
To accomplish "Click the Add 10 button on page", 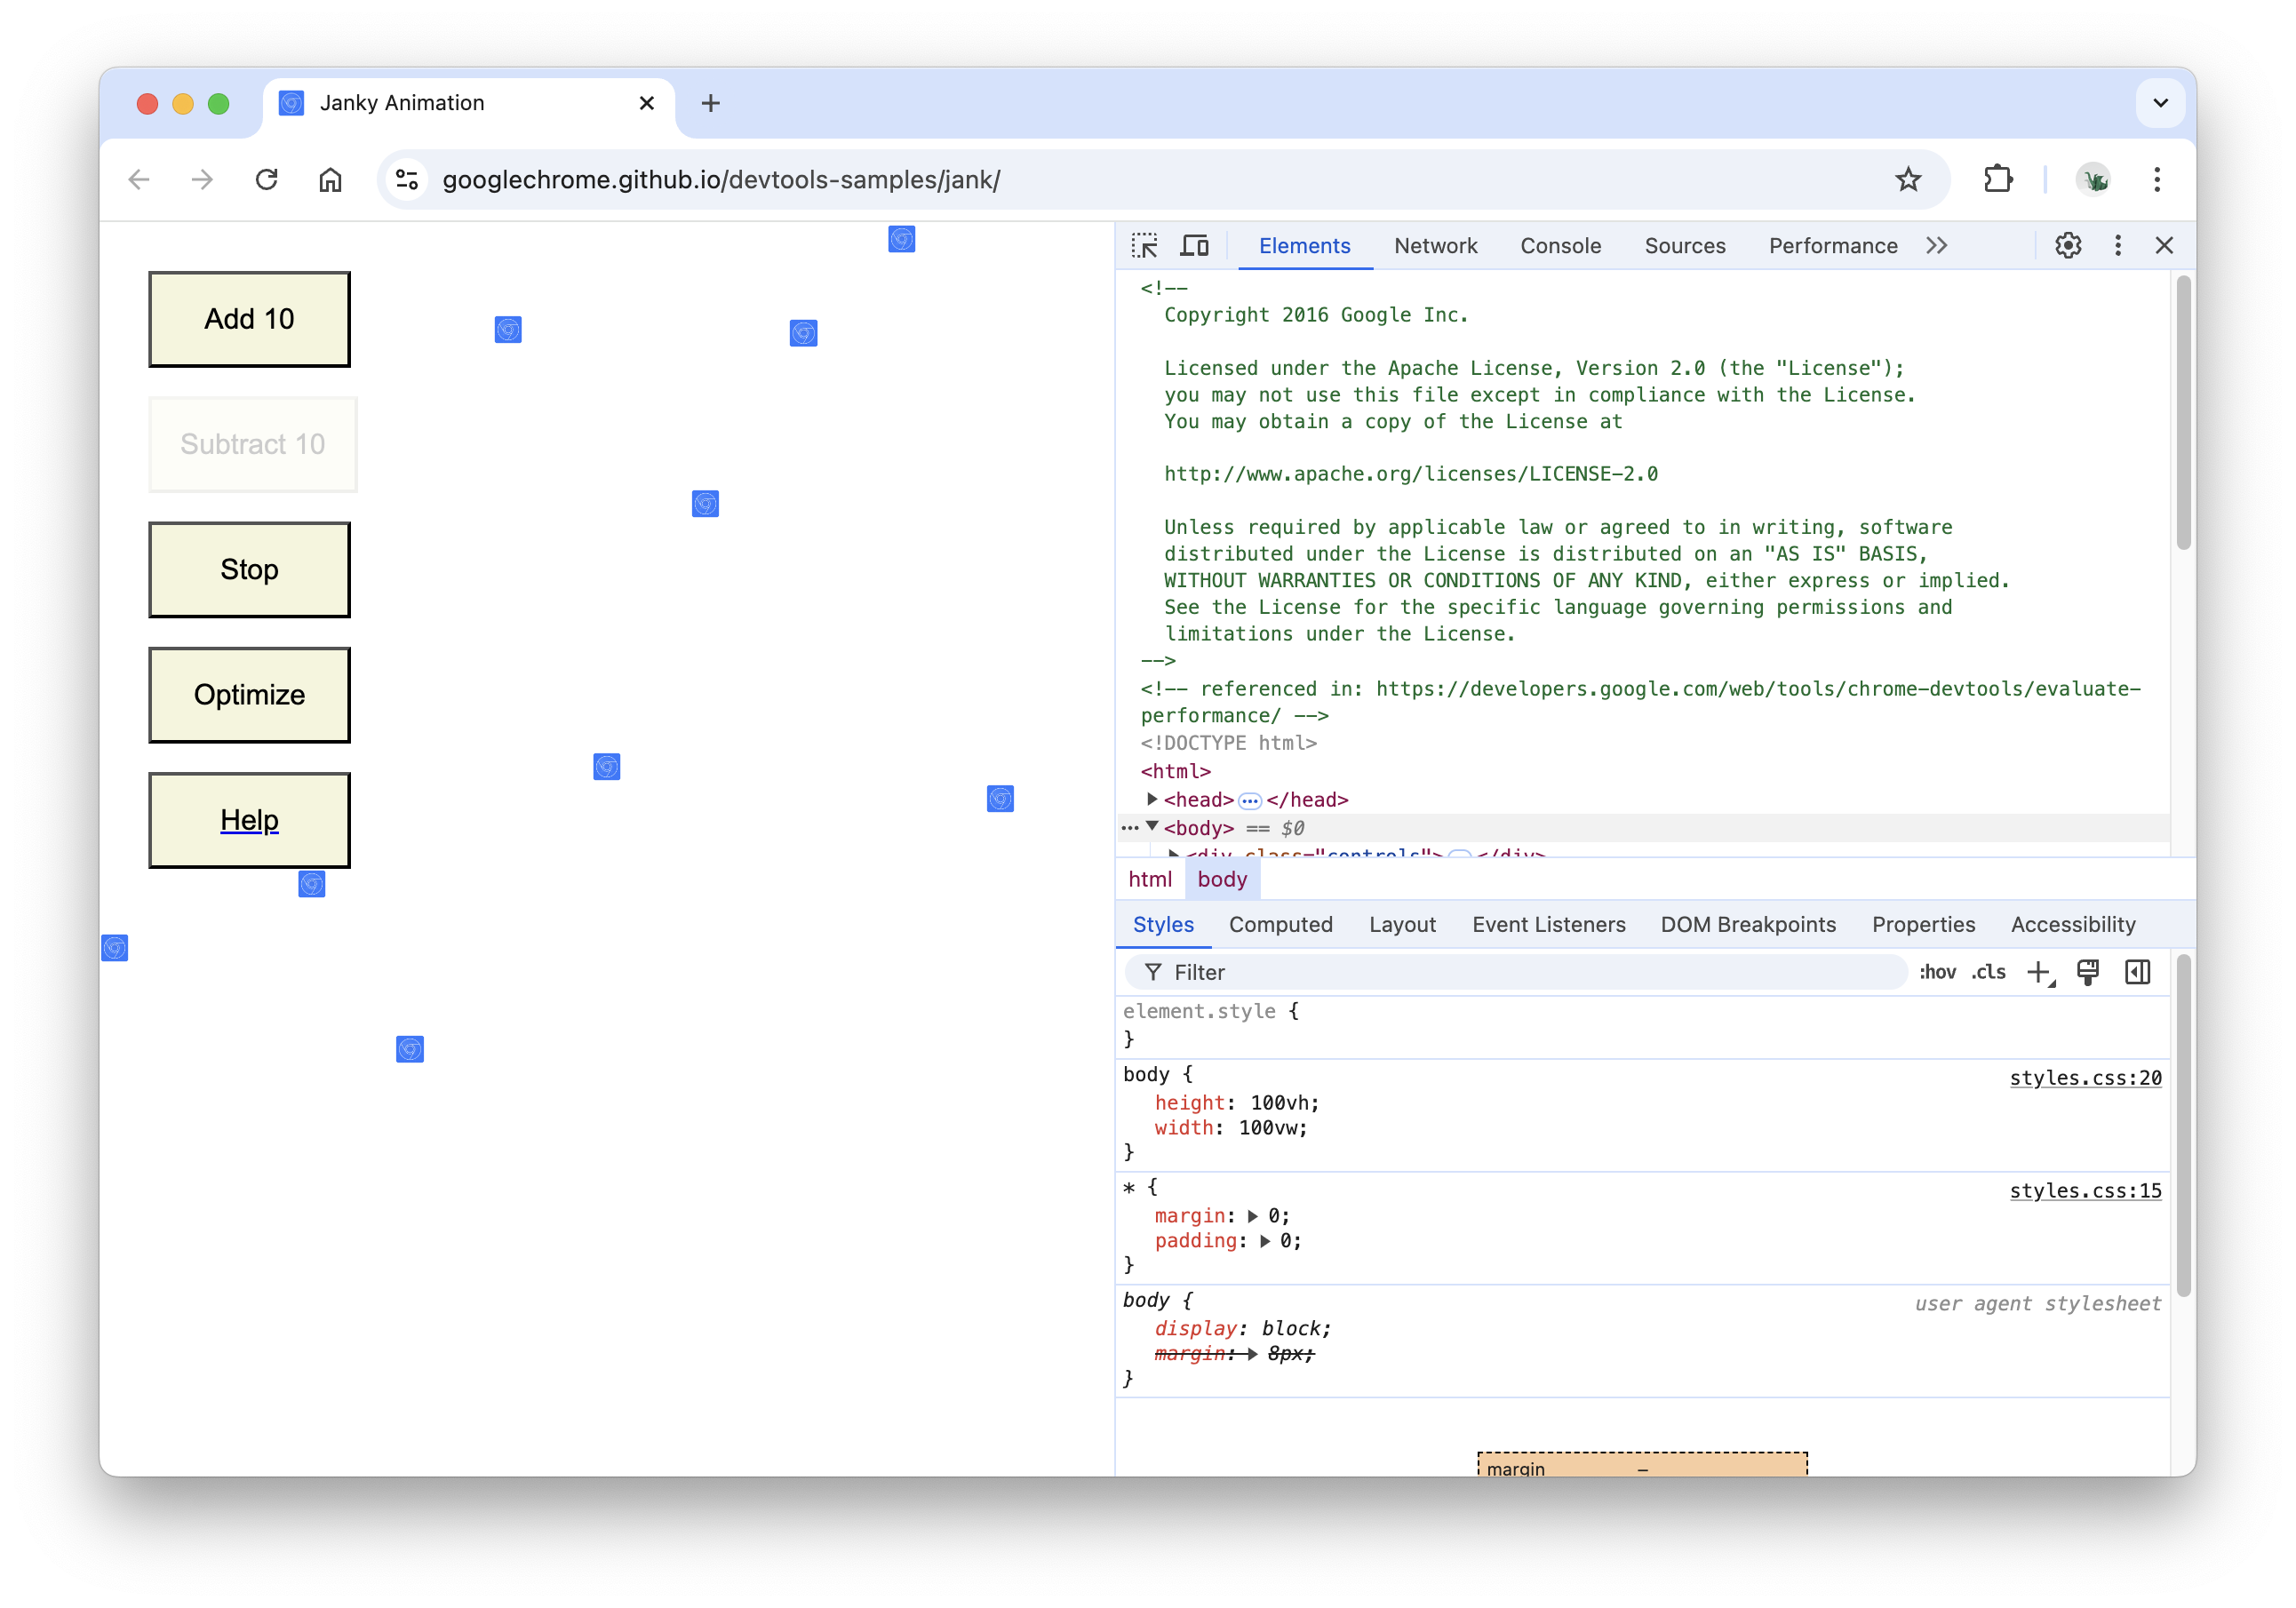I will coord(250,319).
